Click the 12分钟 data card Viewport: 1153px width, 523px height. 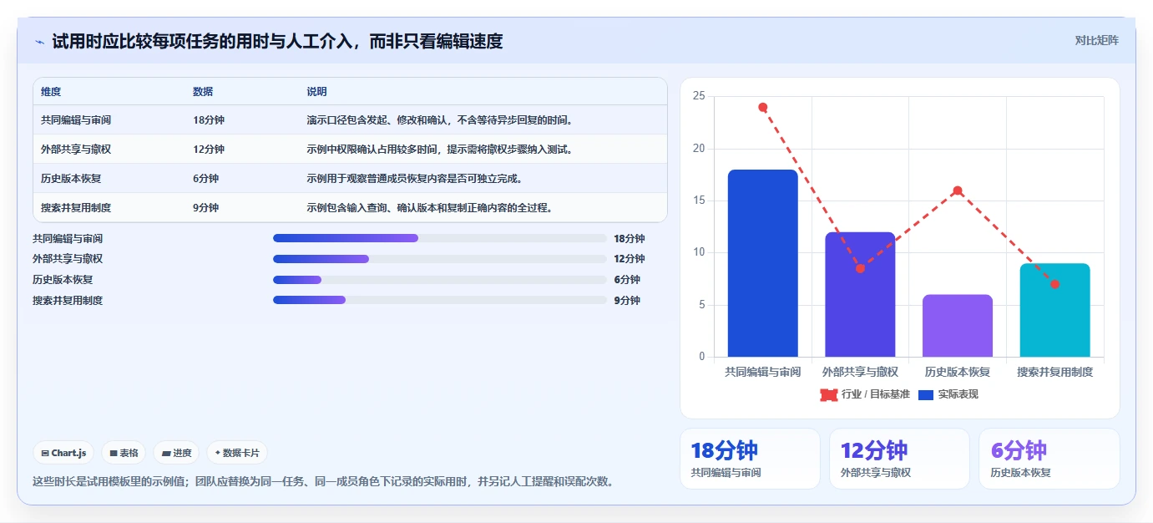(x=899, y=459)
